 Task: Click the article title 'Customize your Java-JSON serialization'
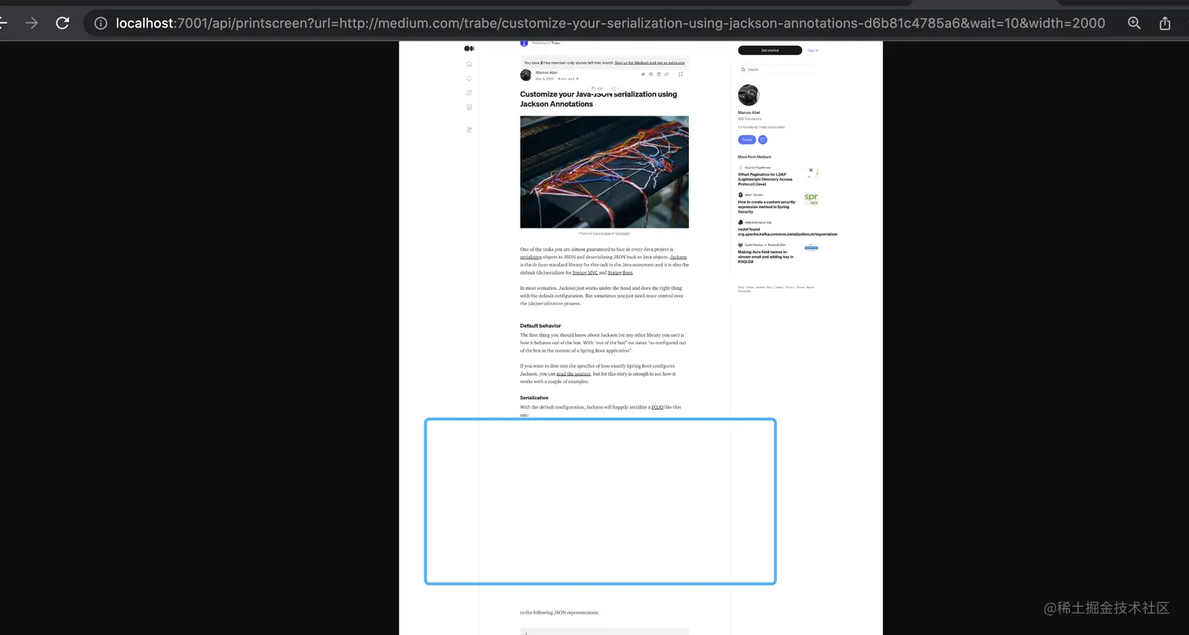tap(598, 99)
